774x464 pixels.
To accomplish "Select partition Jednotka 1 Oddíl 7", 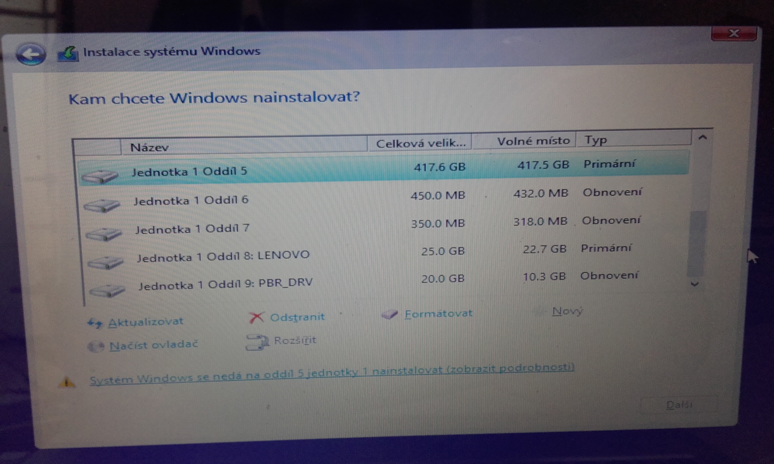I will click(192, 229).
